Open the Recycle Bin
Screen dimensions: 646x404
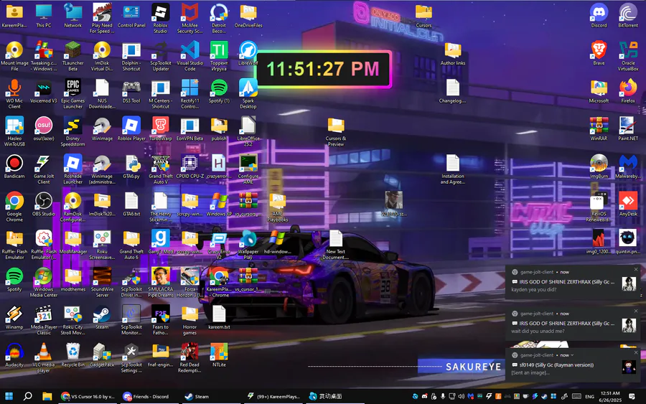click(x=73, y=355)
